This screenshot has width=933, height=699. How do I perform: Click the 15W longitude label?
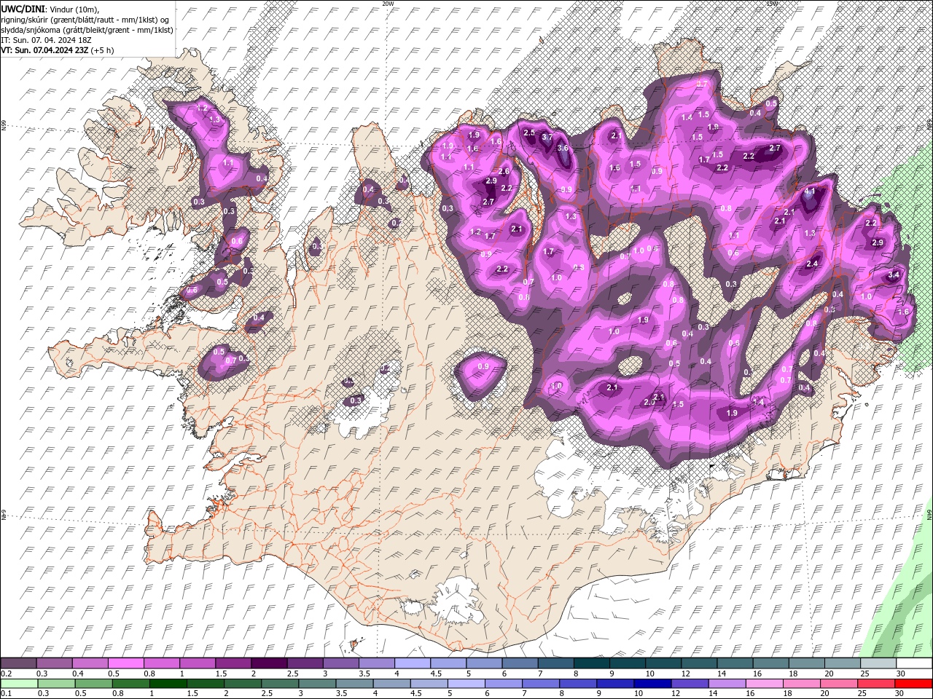click(x=772, y=4)
